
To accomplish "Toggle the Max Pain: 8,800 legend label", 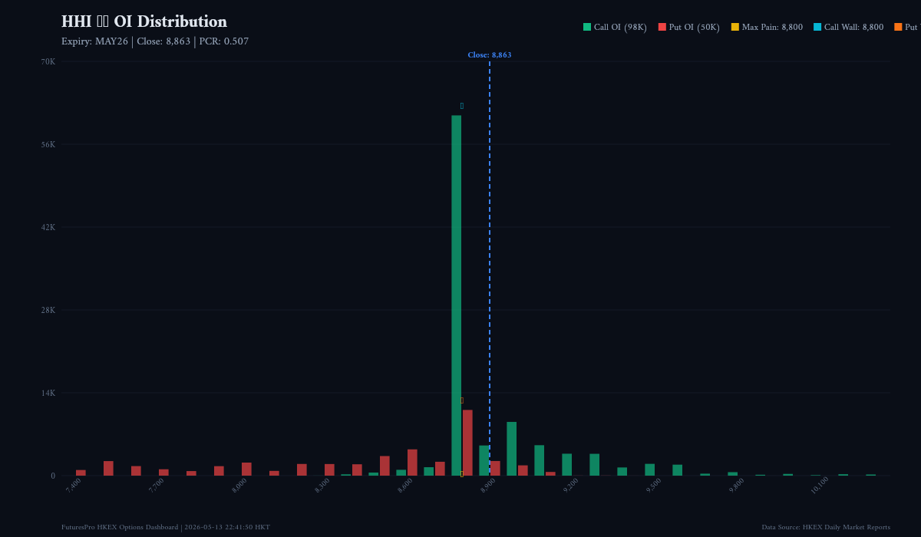I will (x=772, y=28).
